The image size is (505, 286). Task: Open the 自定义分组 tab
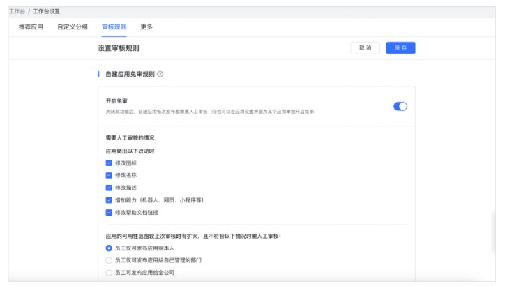pos(73,27)
